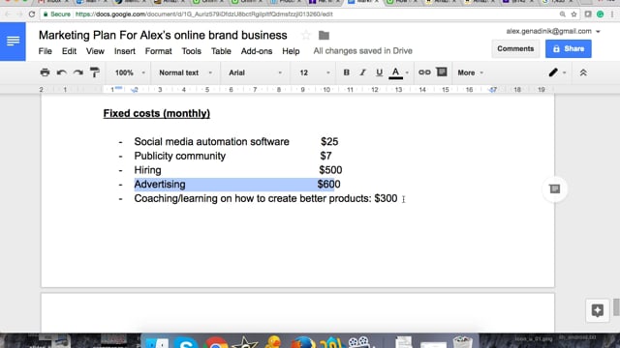Click the 'Hiring' list item
This screenshot has width=620, height=348.
[147, 170]
